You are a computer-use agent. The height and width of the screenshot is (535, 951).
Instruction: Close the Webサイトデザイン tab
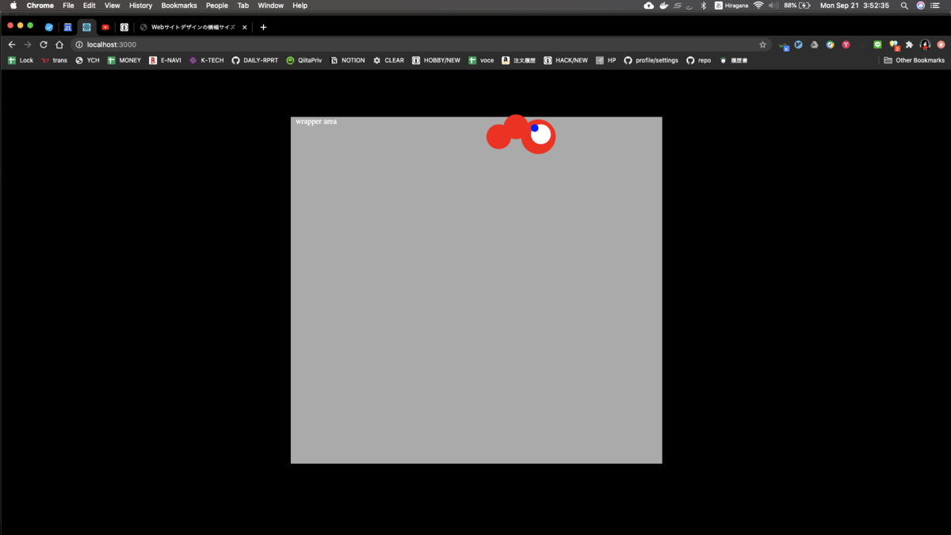tap(244, 27)
